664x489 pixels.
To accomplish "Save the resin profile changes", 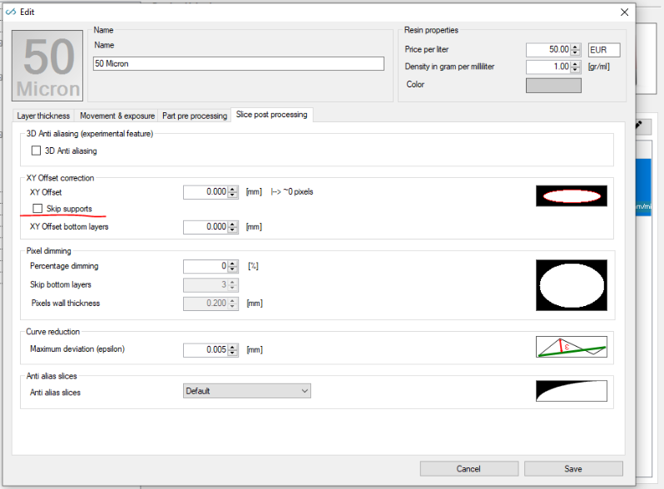I will pos(573,469).
